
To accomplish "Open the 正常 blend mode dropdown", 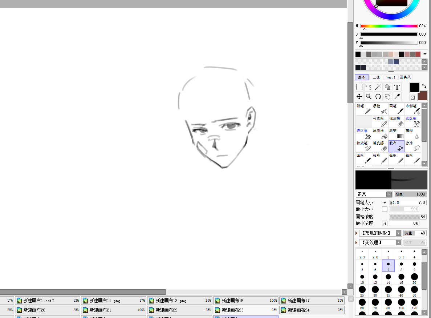I will tap(374, 194).
